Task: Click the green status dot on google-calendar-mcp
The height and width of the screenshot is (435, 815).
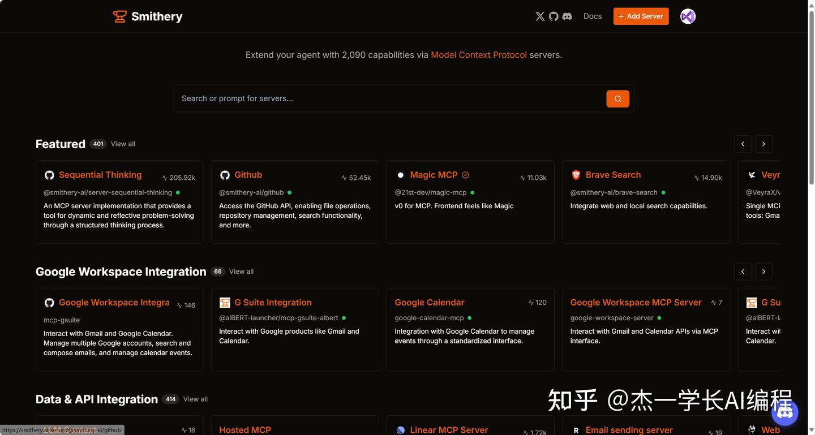Action: tap(470, 317)
